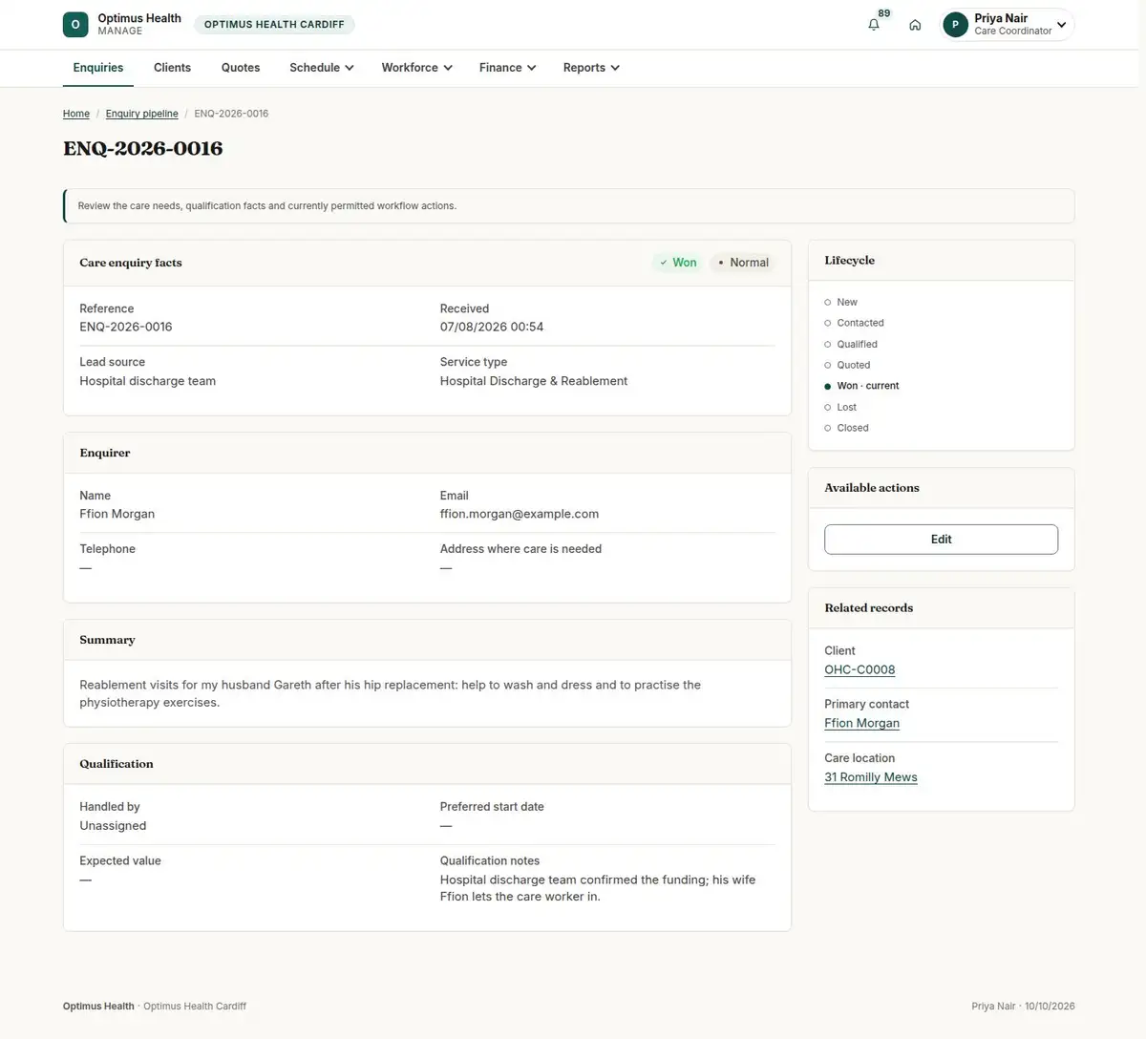Click the 'Contacted' lifecycle stage
This screenshot has height=1039, width=1146.
[854, 323]
